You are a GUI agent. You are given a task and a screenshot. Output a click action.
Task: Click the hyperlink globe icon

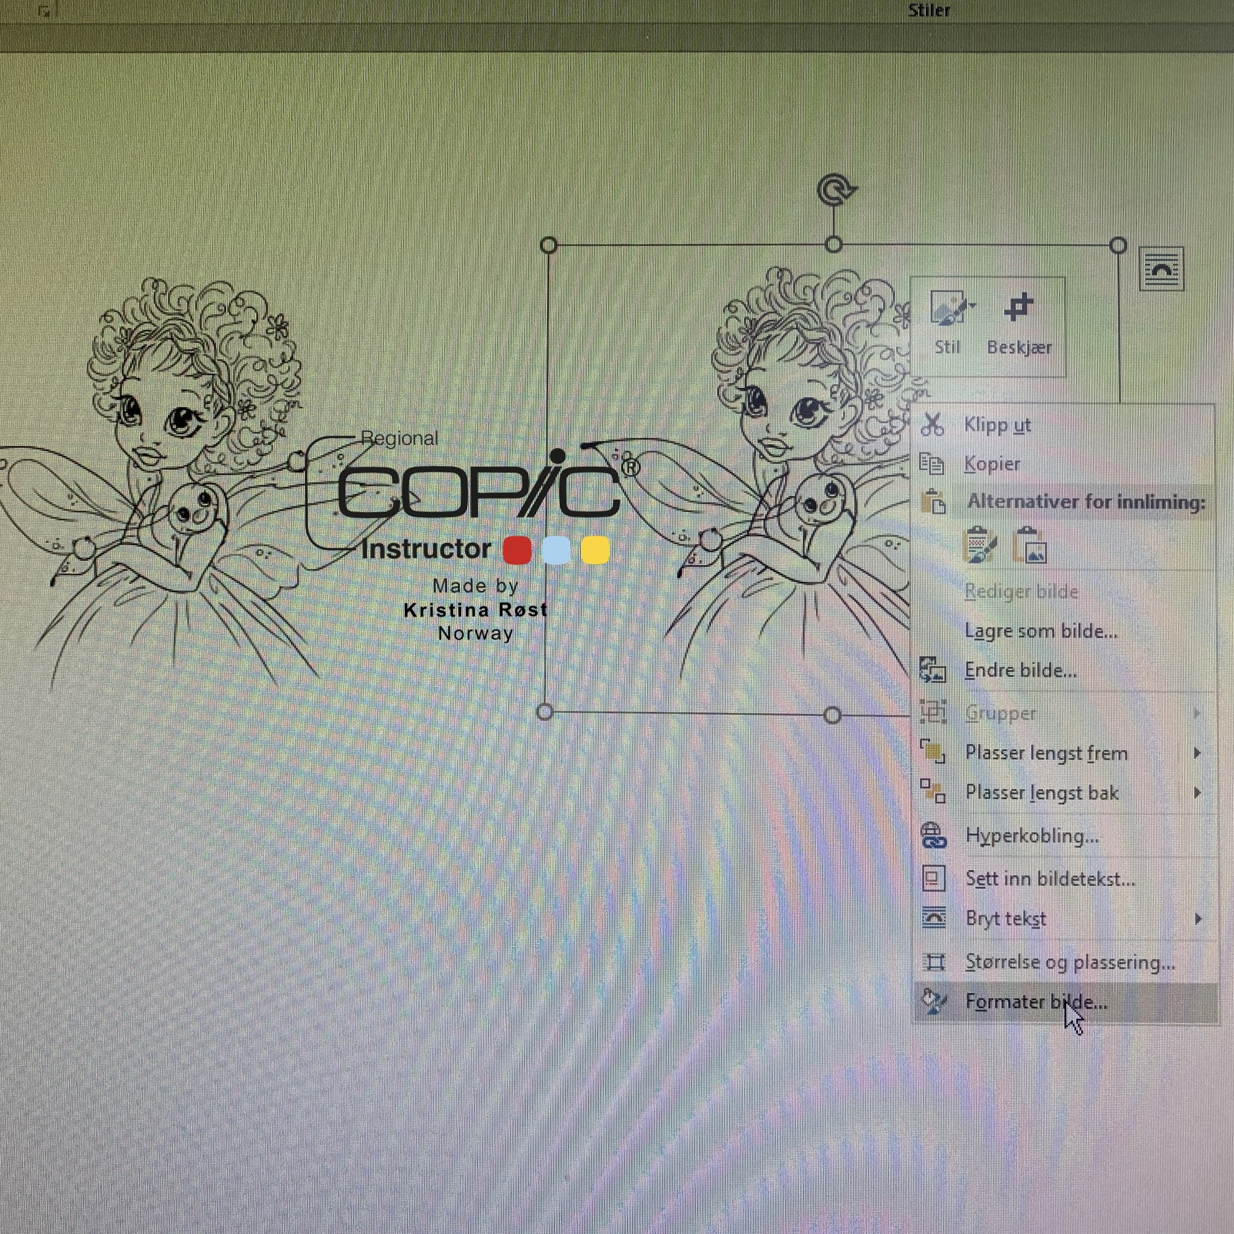[933, 836]
